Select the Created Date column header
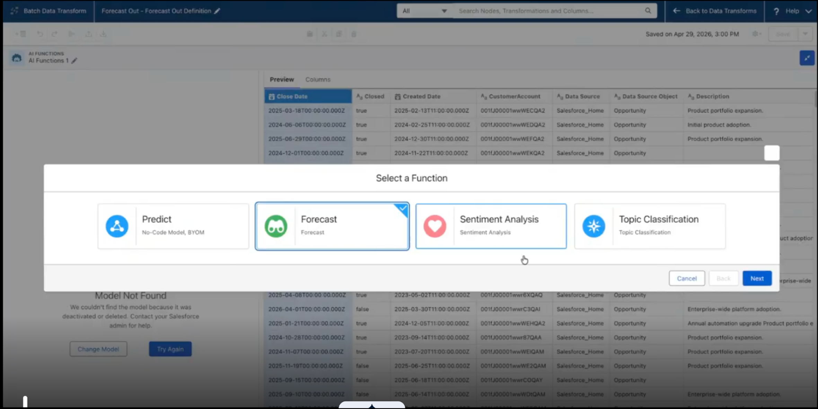 [x=433, y=96]
